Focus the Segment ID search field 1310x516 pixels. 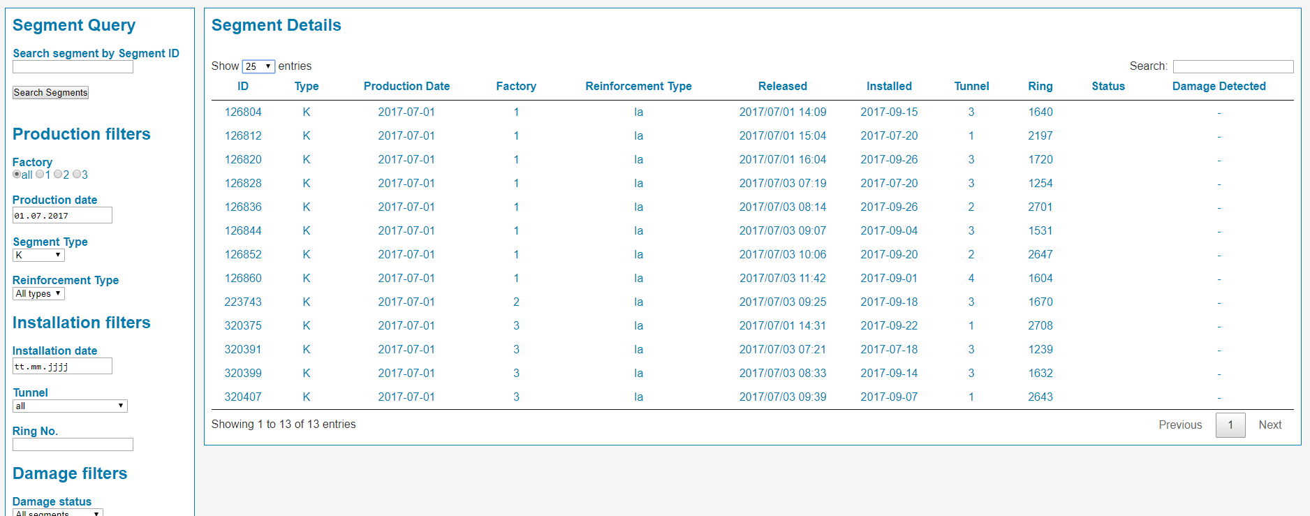(x=73, y=67)
